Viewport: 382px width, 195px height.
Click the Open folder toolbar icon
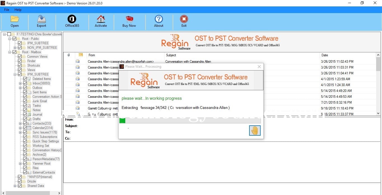[15, 19]
